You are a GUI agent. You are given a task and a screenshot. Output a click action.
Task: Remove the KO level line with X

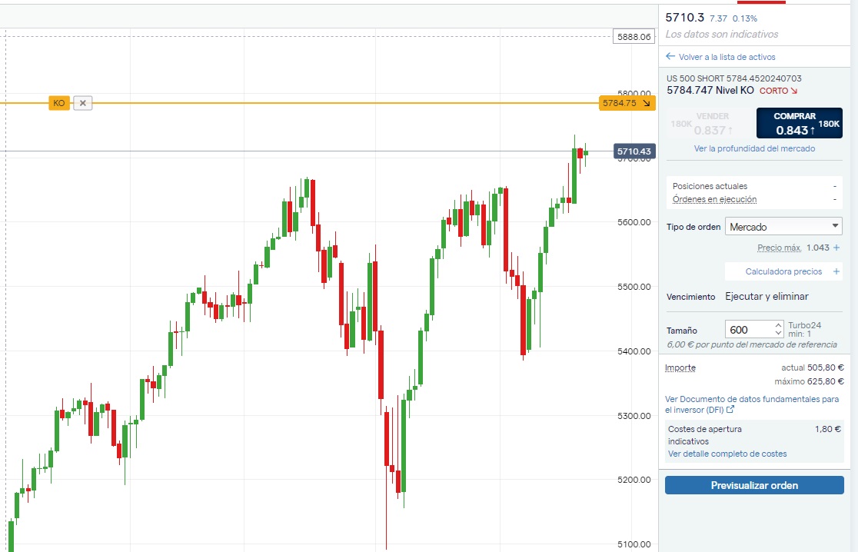click(x=83, y=103)
